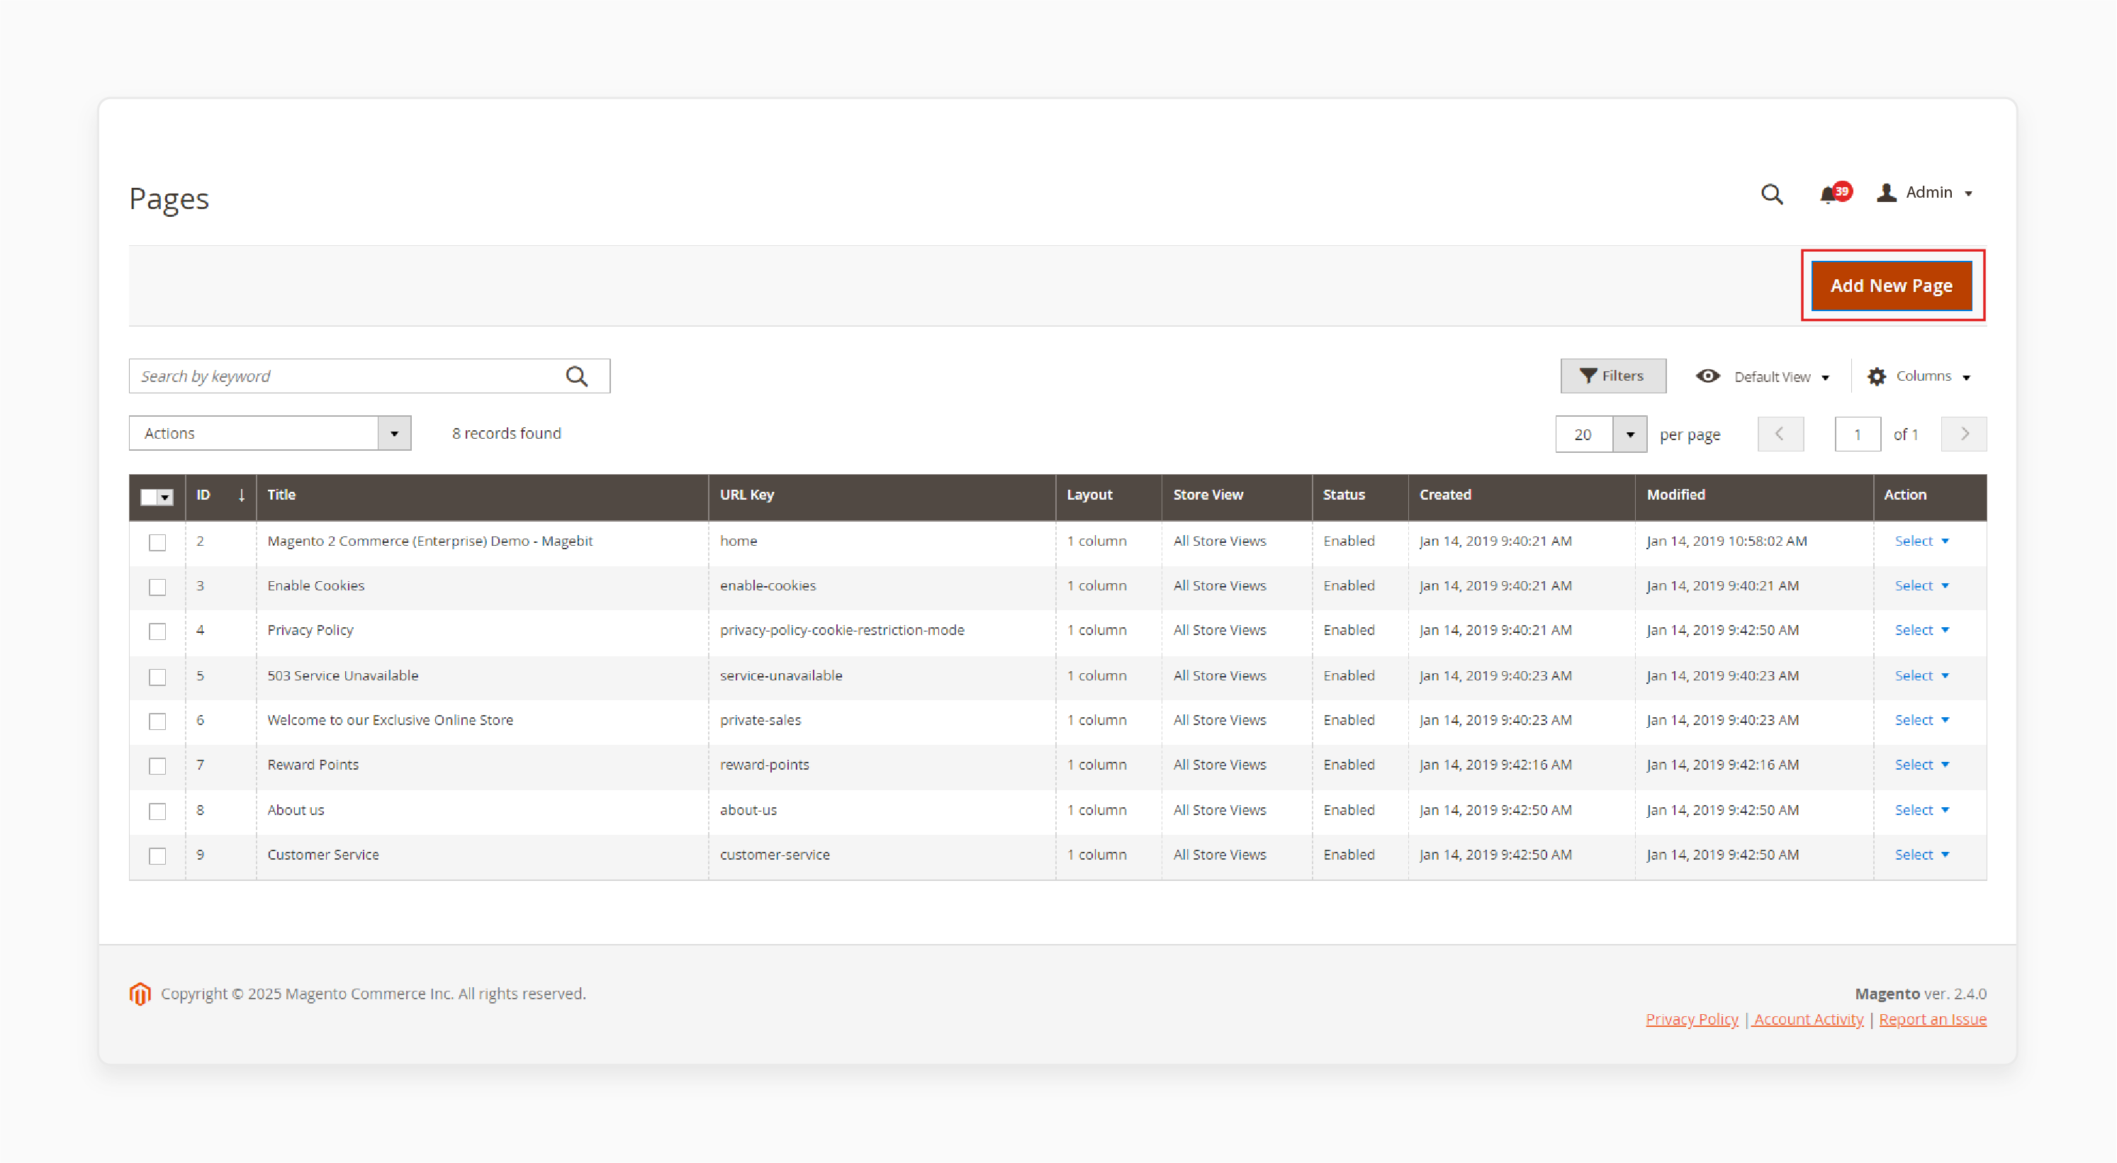Check the checkbox for row ID 2

(x=159, y=541)
